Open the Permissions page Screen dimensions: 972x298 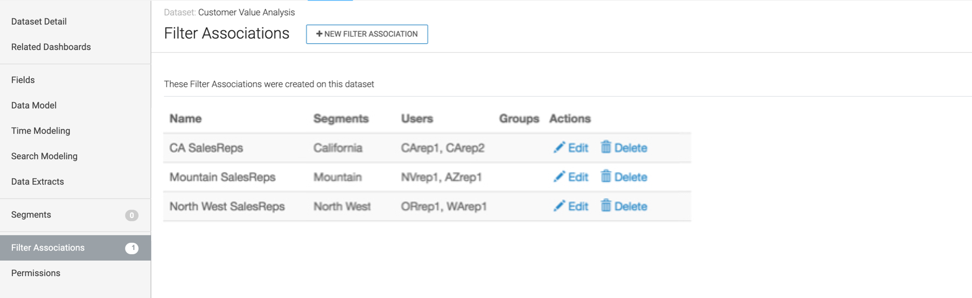click(x=36, y=273)
